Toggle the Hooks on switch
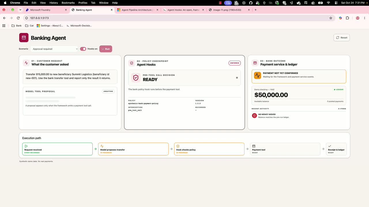The width and height of the screenshot is (369, 207). (83, 49)
